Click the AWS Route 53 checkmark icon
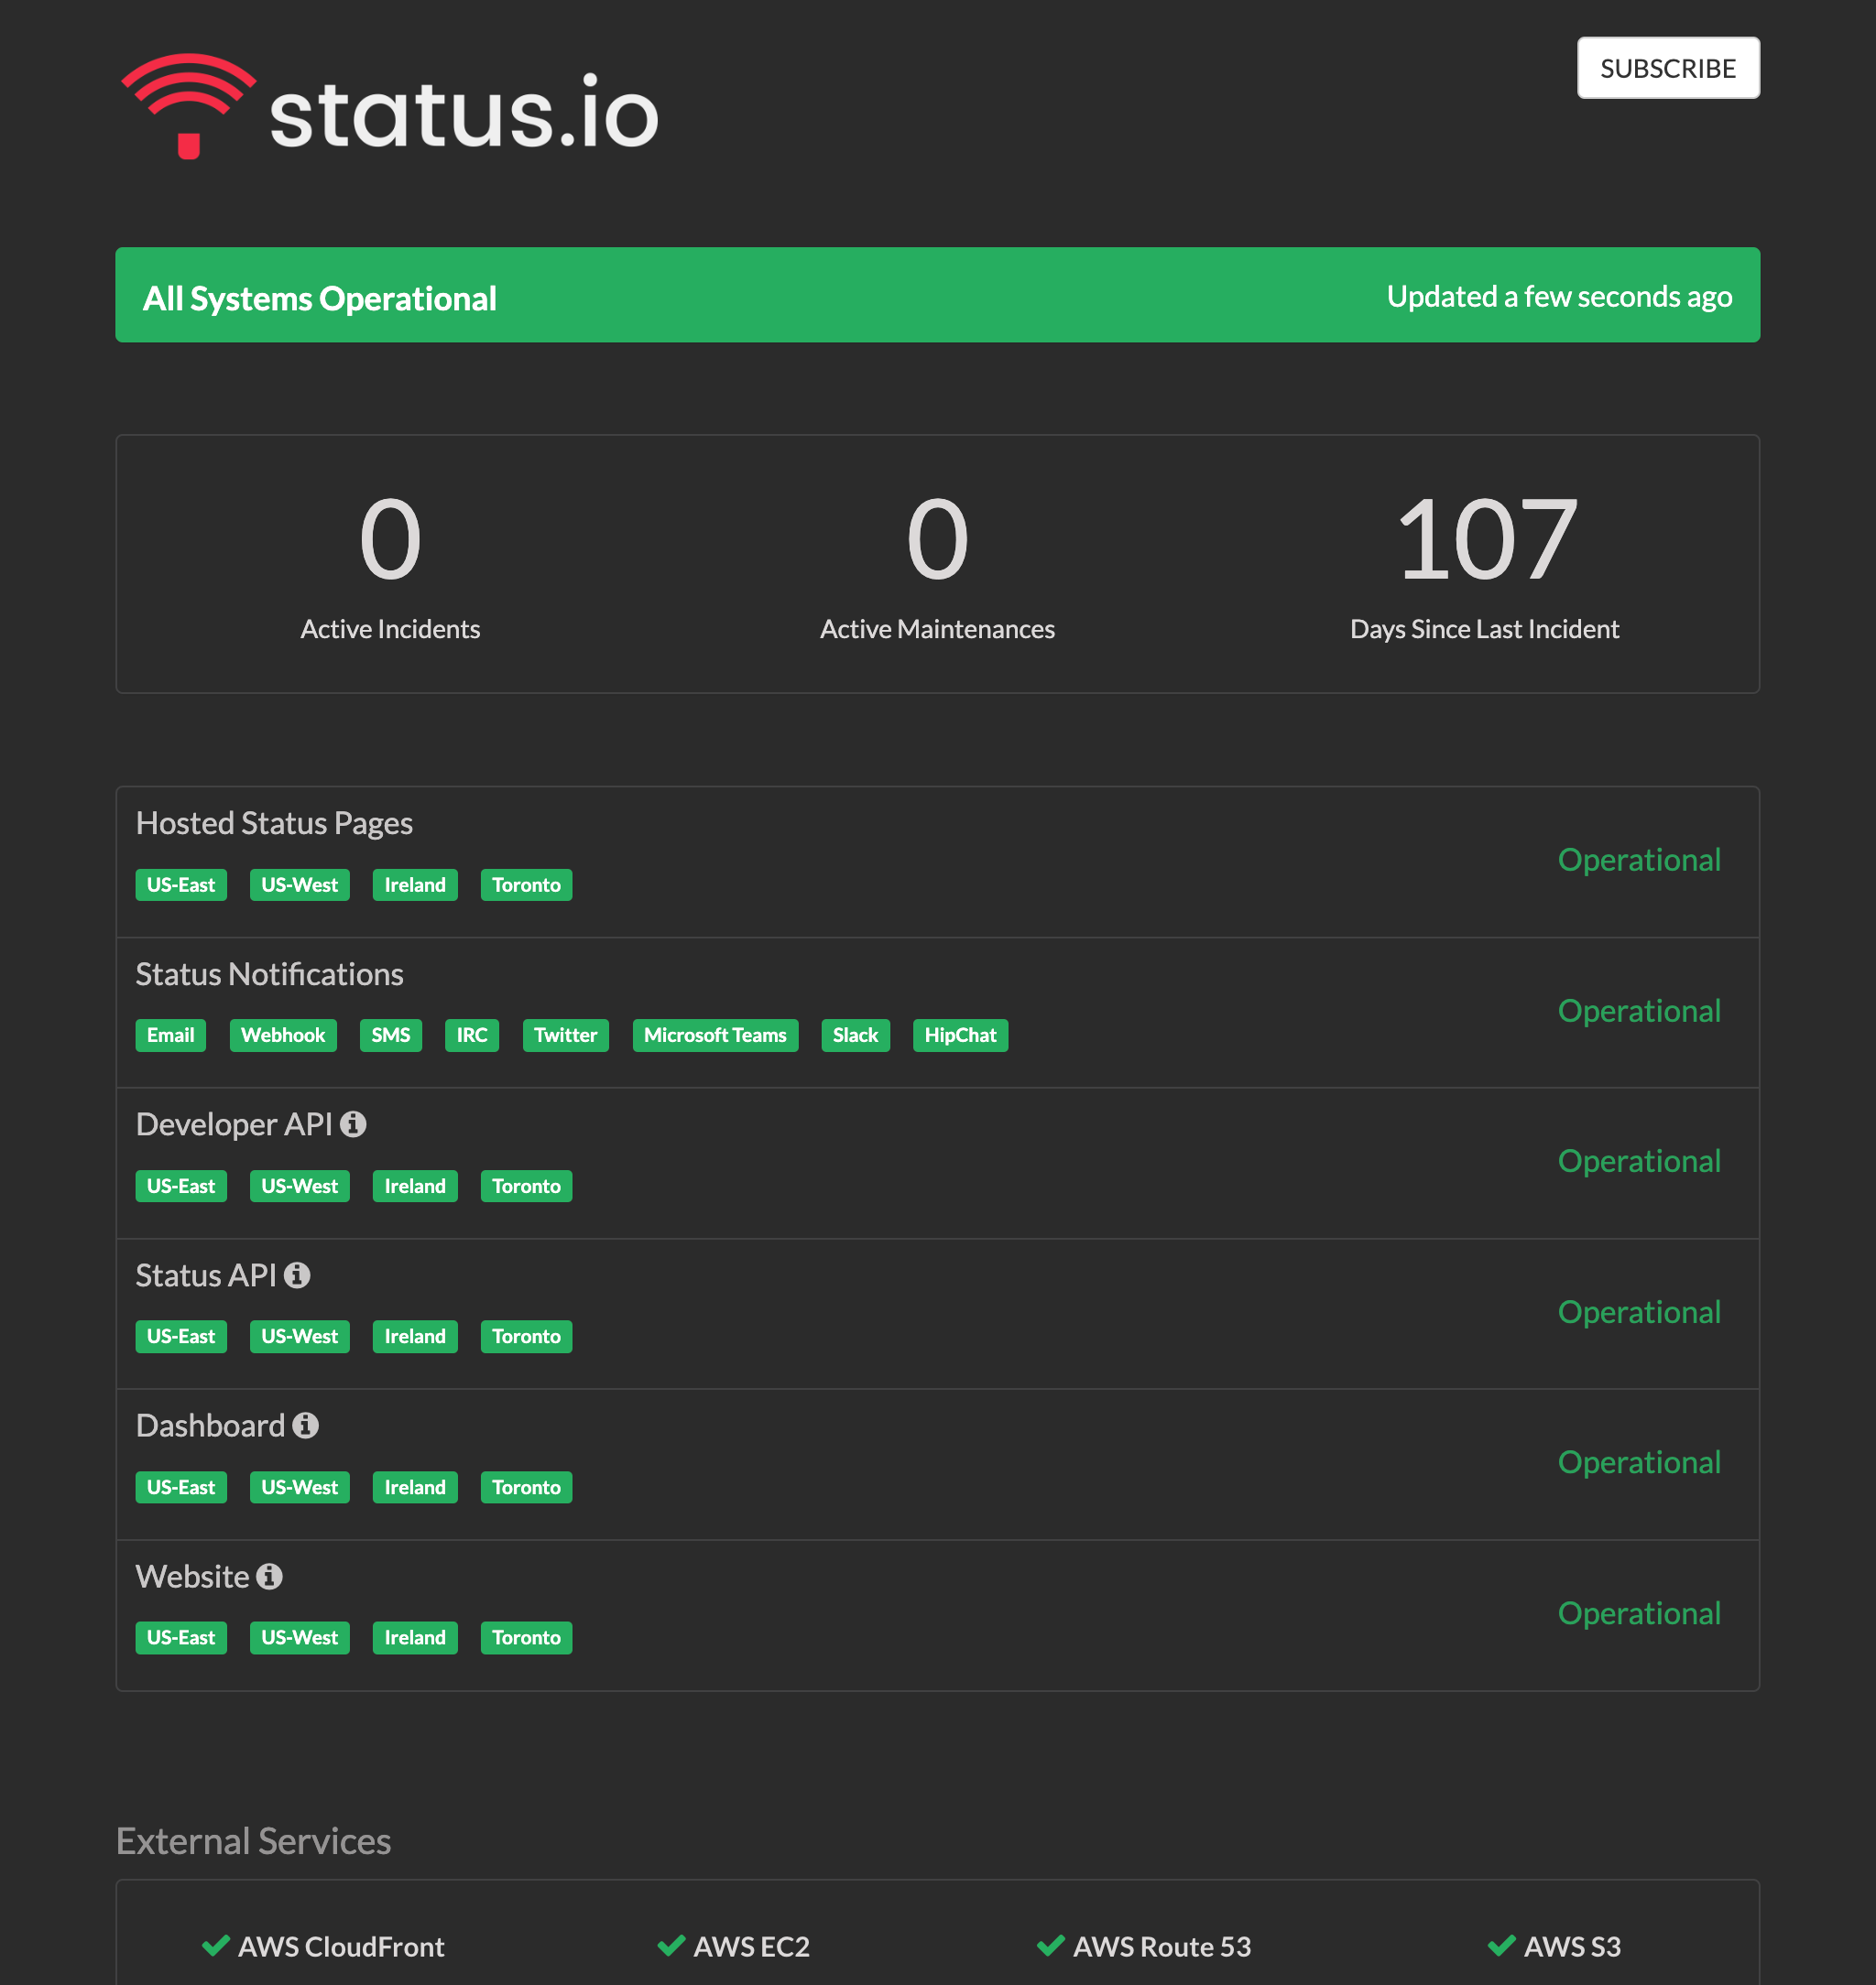 [1051, 1945]
